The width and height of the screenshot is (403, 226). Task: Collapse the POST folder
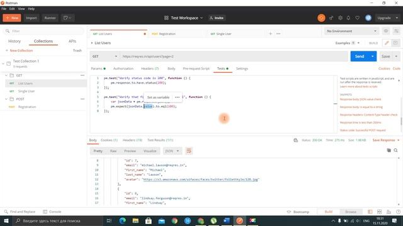(x=6, y=99)
